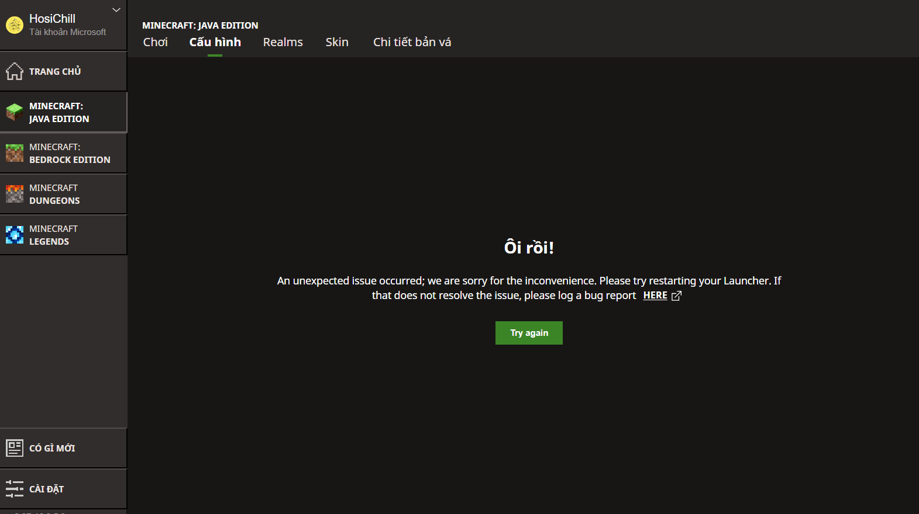
Task: Click the HosiChill account name
Action: click(53, 19)
